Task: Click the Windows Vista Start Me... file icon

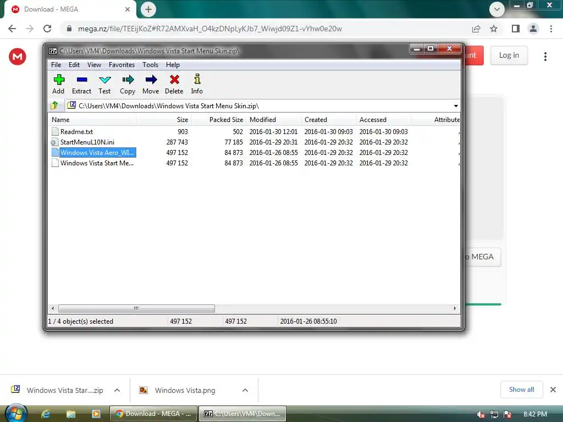Action: coord(55,163)
